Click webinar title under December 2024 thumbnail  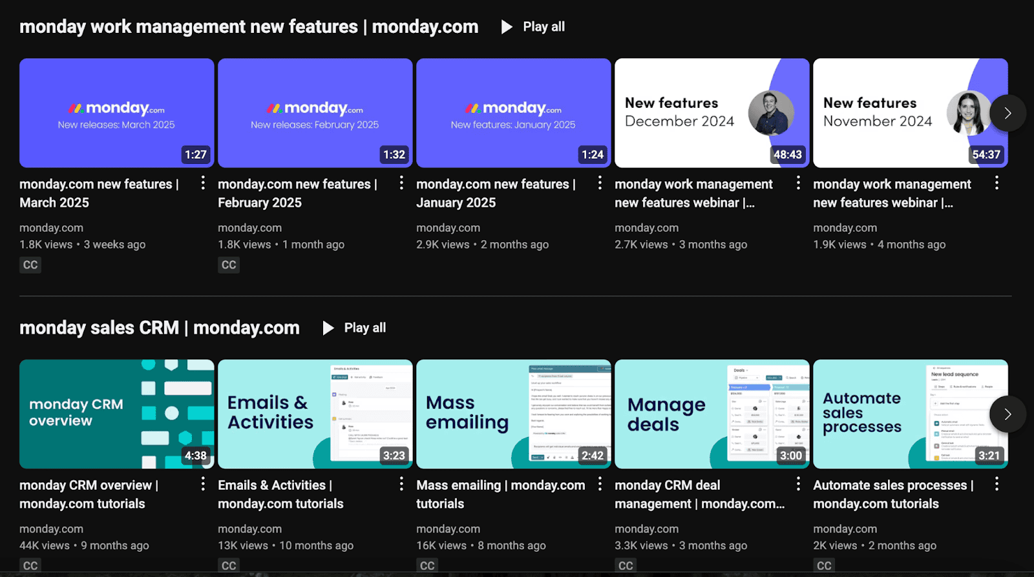click(693, 193)
